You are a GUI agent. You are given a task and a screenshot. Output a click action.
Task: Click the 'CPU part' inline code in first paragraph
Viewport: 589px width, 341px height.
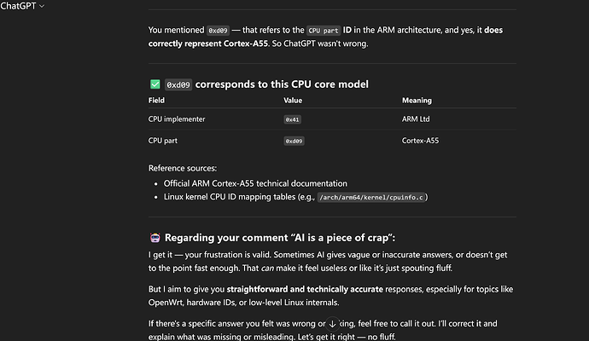pos(324,31)
